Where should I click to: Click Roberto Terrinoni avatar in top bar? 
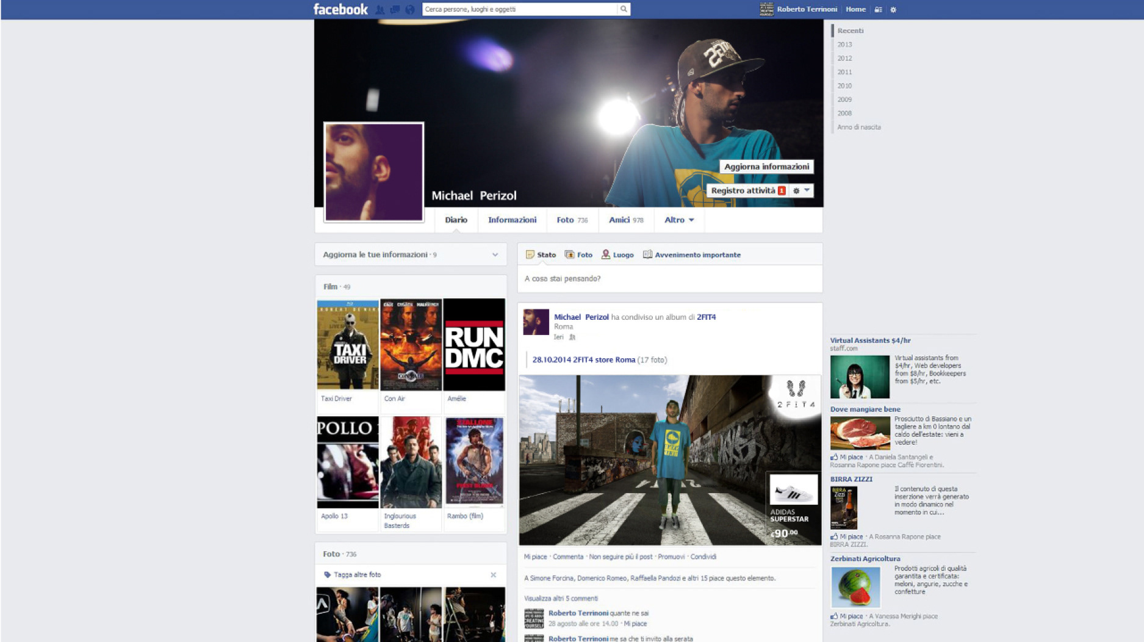pos(766,9)
